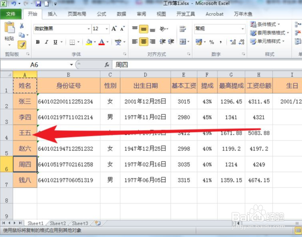Open the font name dropdown 微软雅黑
The image size is (302, 237).
tap(88, 29)
